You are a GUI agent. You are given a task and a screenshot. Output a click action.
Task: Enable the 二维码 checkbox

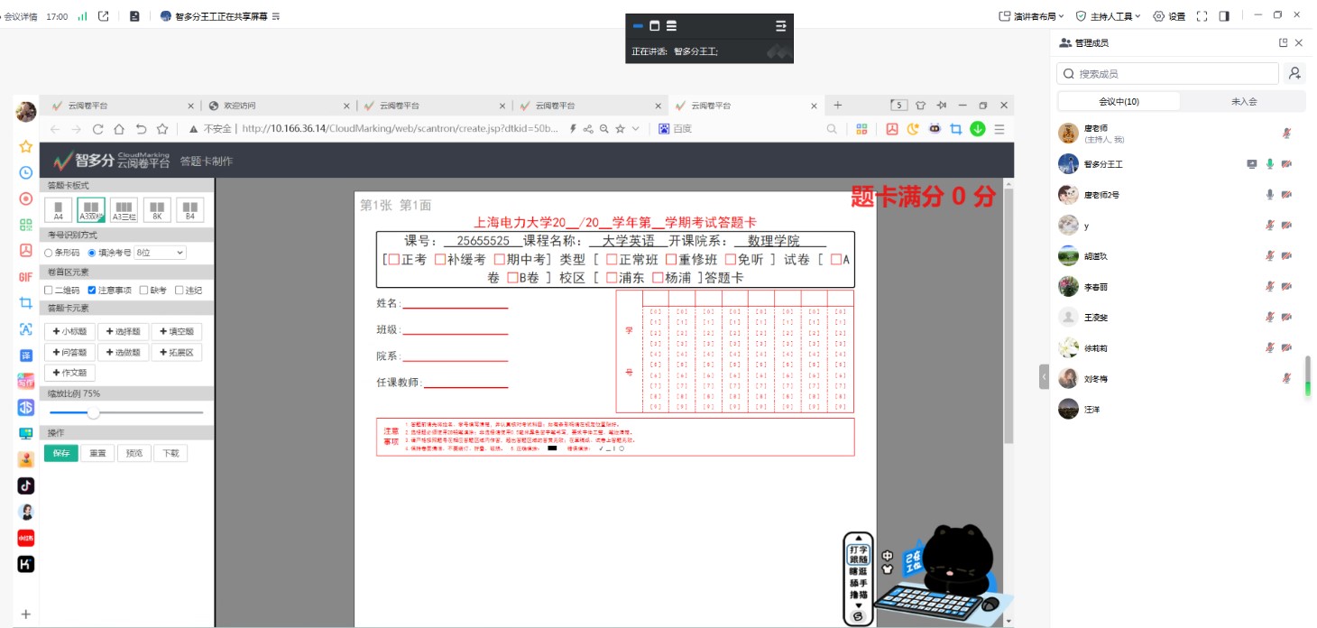coord(49,291)
